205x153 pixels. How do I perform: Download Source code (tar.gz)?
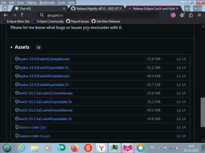(x=34, y=136)
